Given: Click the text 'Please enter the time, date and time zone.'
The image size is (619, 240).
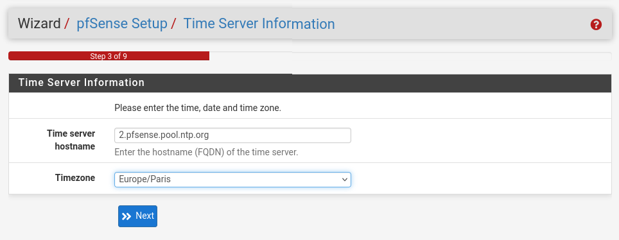Looking at the screenshot, I should coord(198,108).
